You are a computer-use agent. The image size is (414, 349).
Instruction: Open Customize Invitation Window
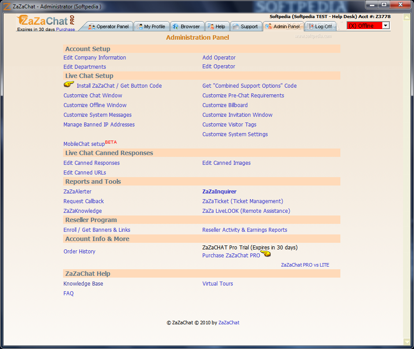tap(237, 115)
